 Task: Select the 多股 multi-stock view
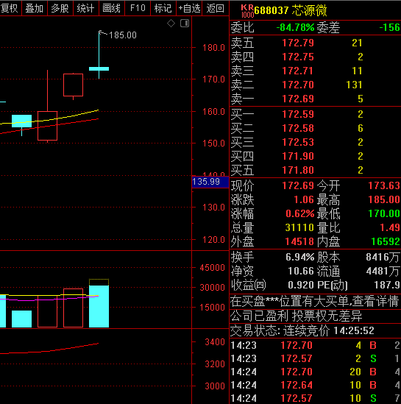pos(60,8)
